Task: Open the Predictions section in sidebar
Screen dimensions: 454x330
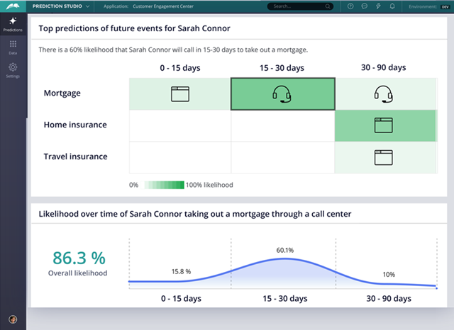Action: tap(13, 24)
